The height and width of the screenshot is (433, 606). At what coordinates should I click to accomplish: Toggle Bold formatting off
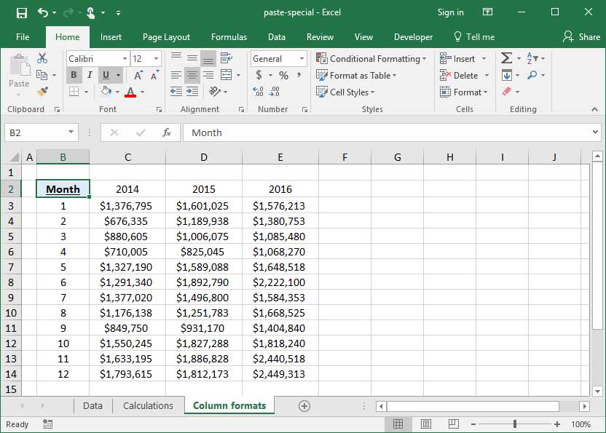pos(74,76)
